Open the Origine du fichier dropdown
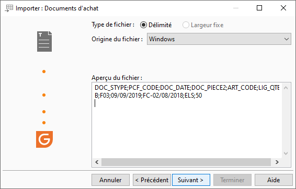This screenshot has height=189, width=296. click(219, 39)
